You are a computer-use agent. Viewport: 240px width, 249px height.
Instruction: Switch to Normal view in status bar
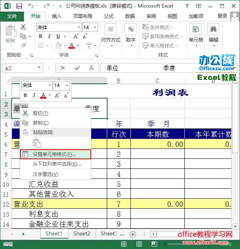pos(124,244)
